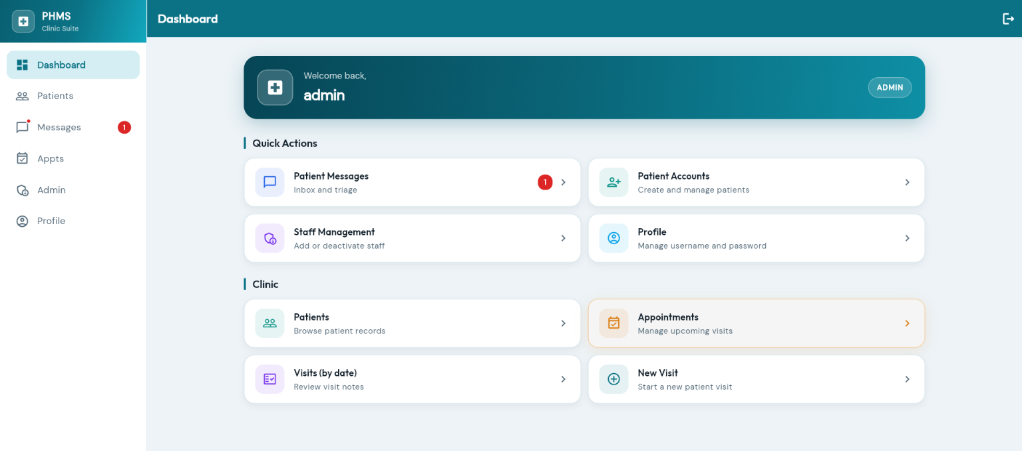Viewport: 1022px width, 451px height.
Task: Click the logout icon in top bar
Action: click(x=1008, y=19)
